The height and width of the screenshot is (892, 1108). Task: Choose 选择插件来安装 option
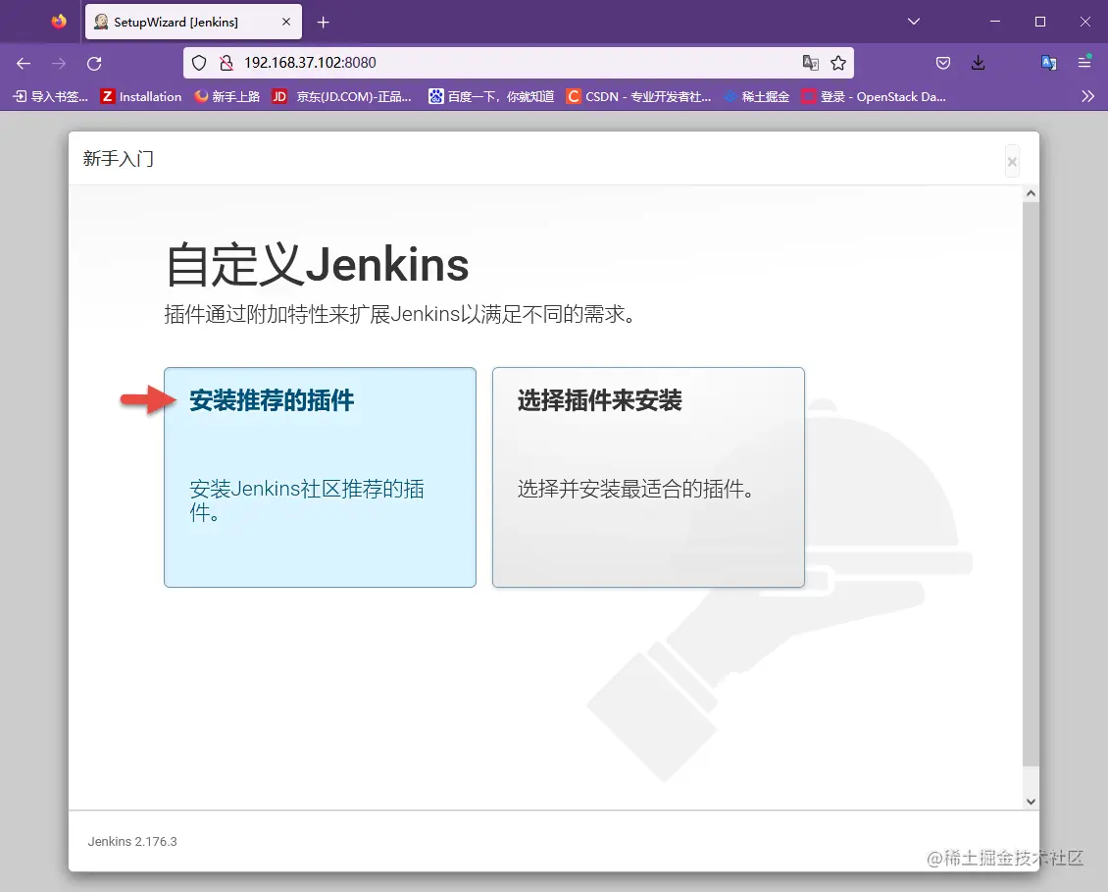click(x=648, y=477)
